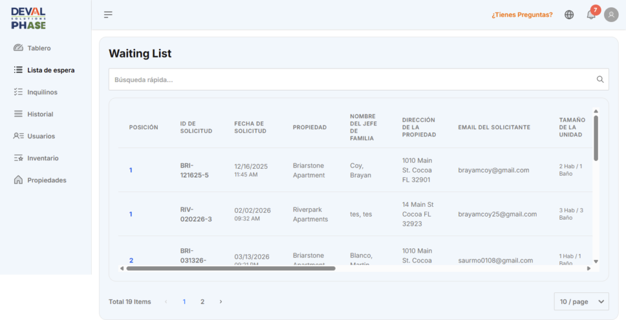Click the table horizontal scrollbar

coord(231,268)
